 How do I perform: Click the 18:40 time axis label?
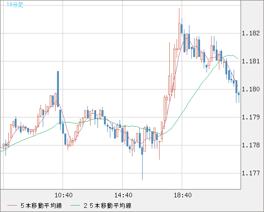(x=183, y=195)
